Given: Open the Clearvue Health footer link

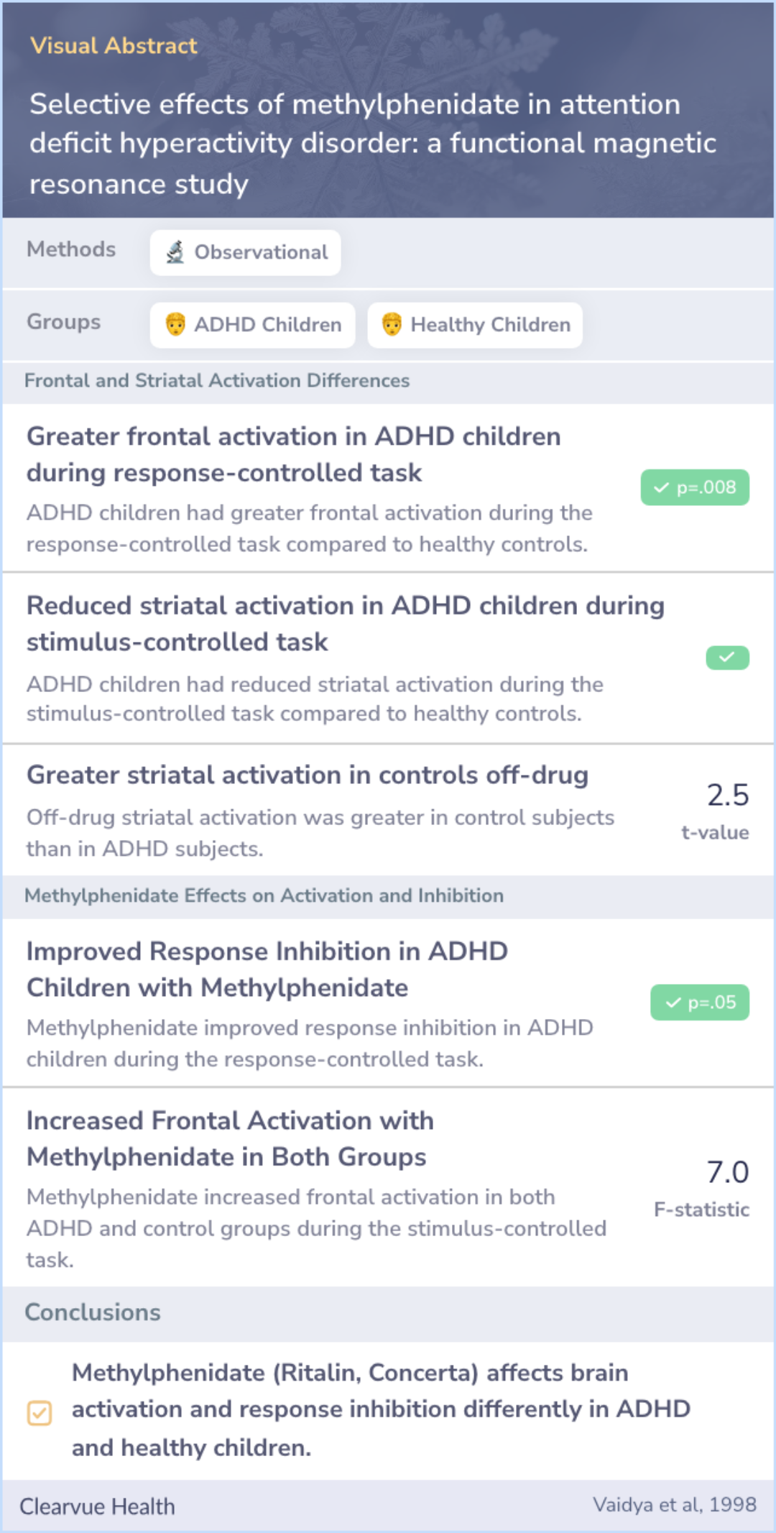Looking at the screenshot, I should click(x=97, y=1506).
